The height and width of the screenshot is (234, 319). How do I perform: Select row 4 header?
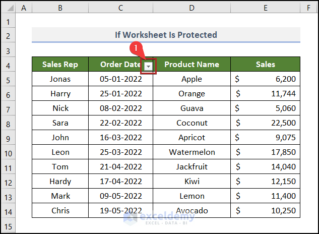tap(8, 65)
